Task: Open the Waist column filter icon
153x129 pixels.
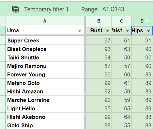Action: coord(127,30)
